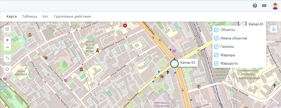Uncheck the Маркеры checkbox

pos(216,55)
